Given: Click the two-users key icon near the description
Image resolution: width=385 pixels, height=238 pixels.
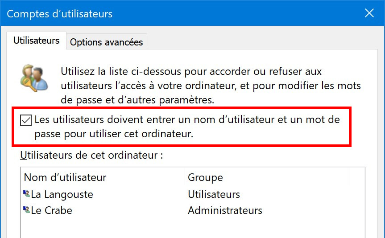Looking at the screenshot, I should (34, 78).
